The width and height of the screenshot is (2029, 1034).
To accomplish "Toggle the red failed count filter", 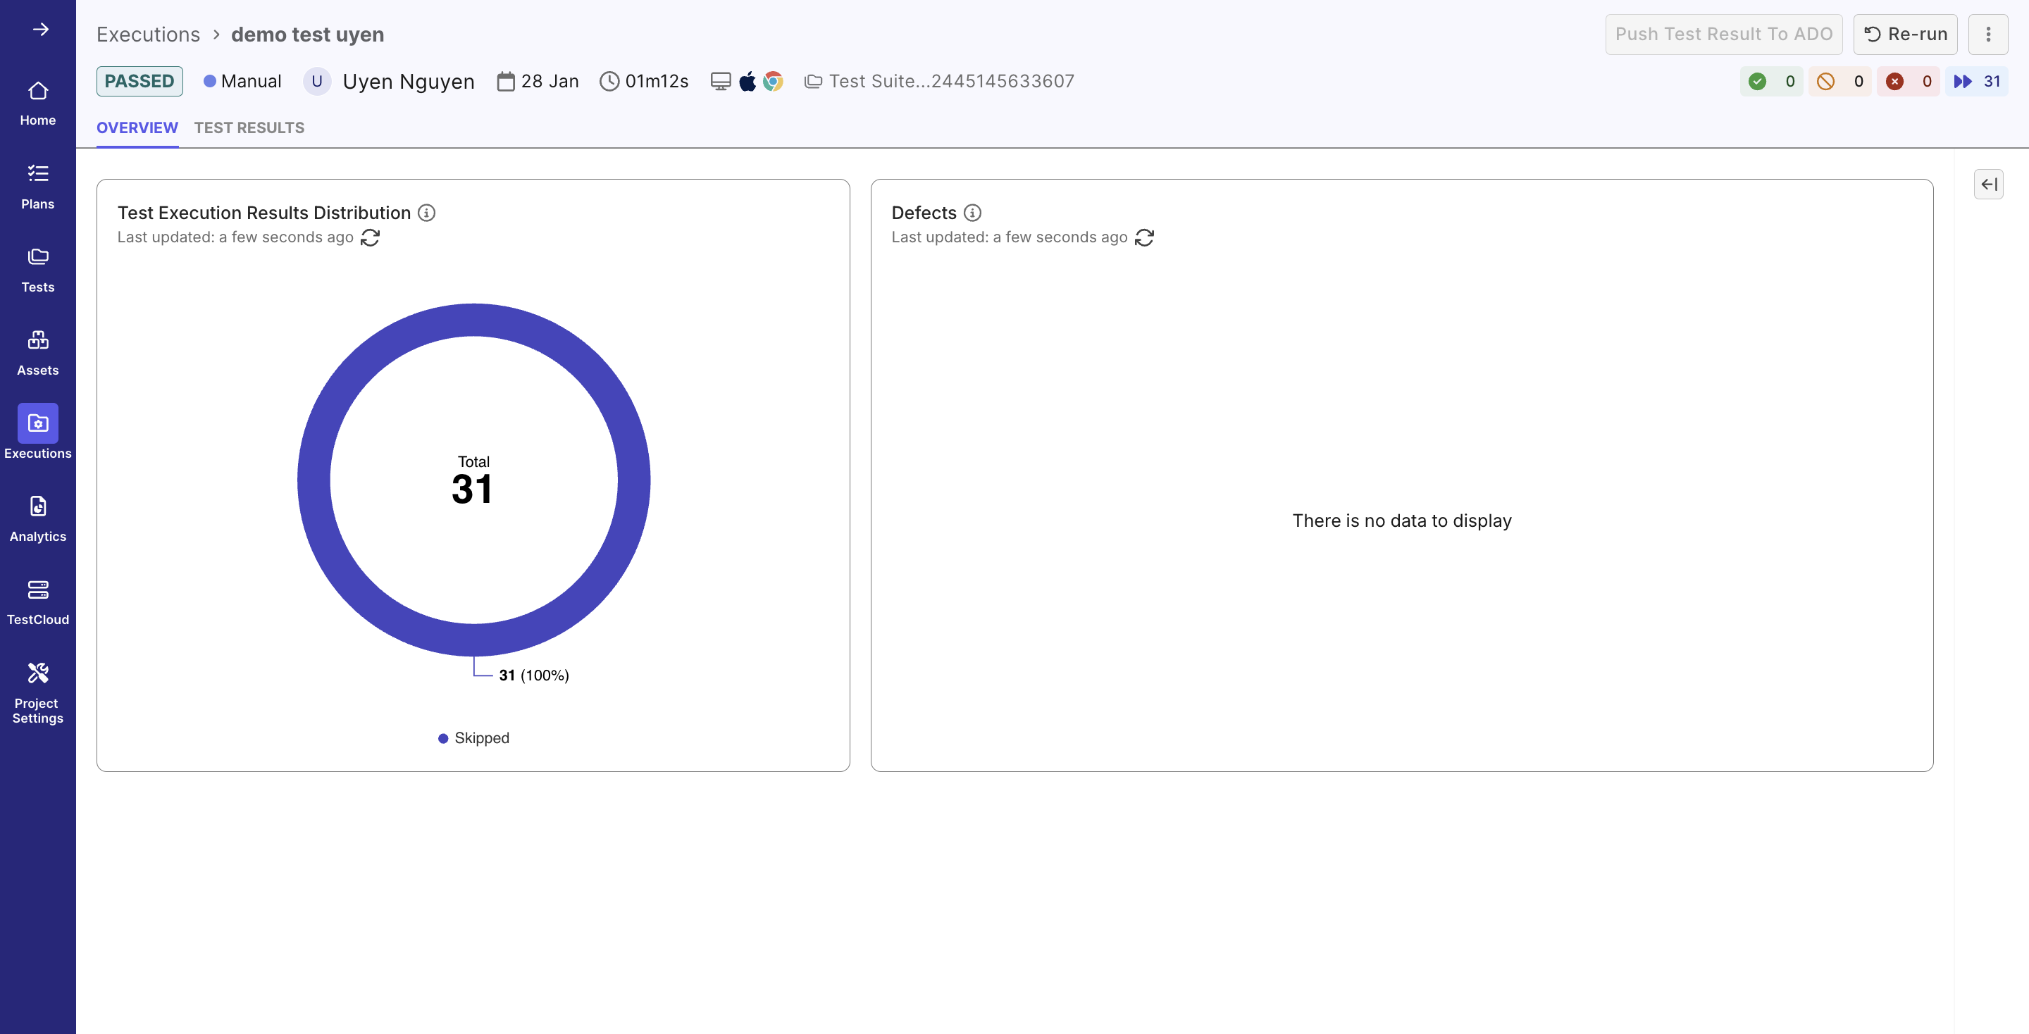I will pos(1908,81).
